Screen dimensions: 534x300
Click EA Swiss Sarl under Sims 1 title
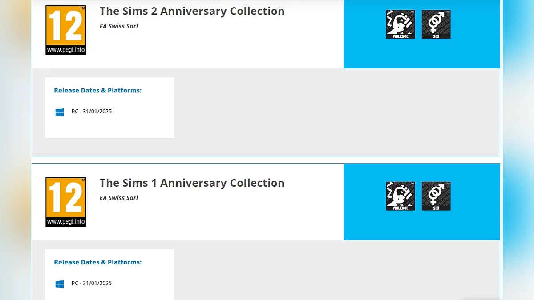[x=119, y=198]
